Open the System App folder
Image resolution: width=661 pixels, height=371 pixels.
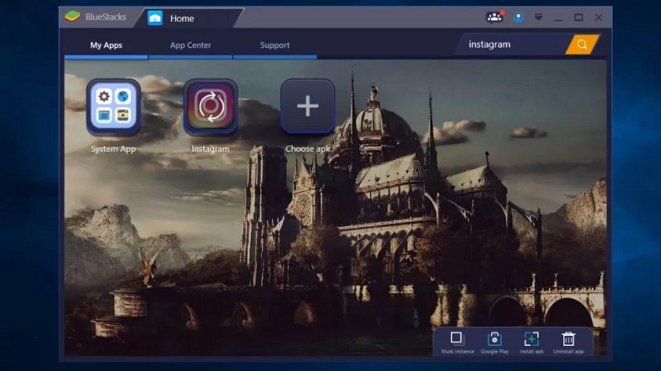click(113, 107)
